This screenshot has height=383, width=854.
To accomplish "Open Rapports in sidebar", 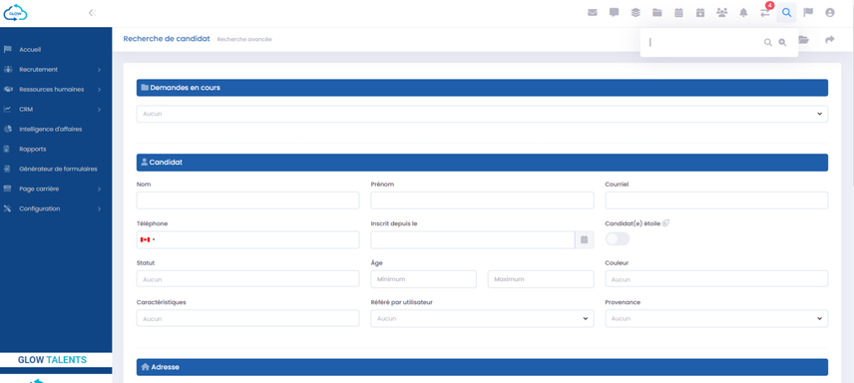I will [x=33, y=149].
